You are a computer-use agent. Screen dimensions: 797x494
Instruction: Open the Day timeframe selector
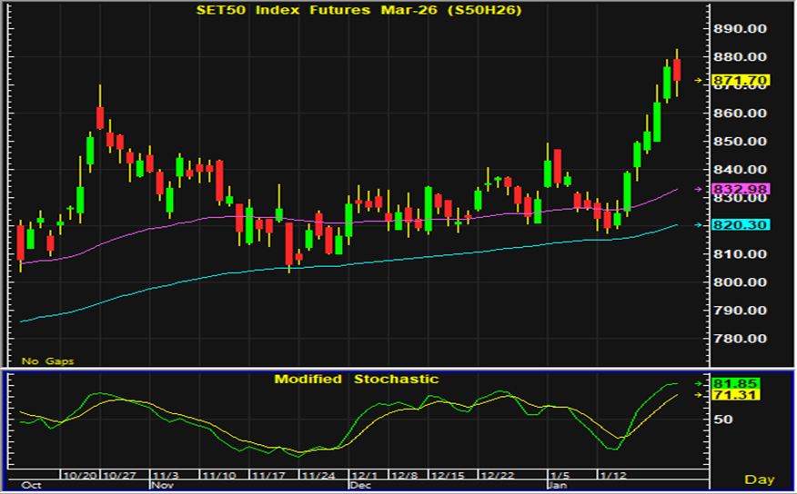point(759,479)
